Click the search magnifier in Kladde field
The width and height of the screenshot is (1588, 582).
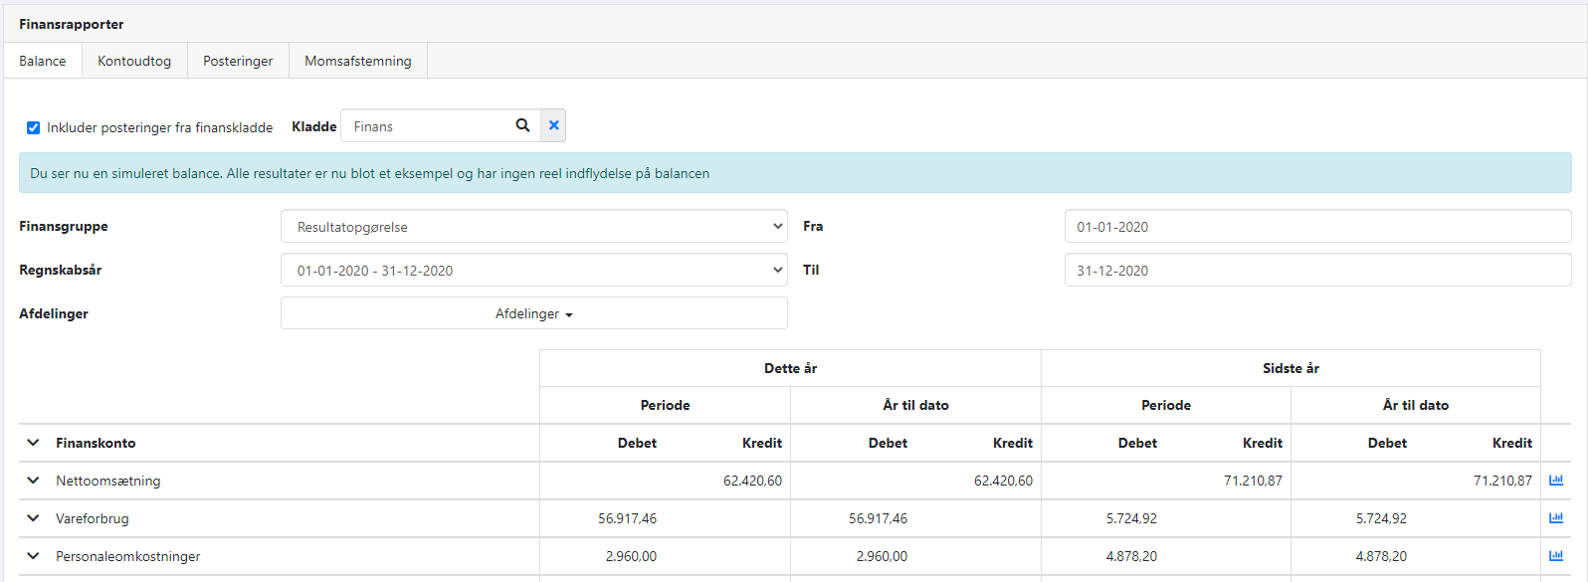pos(522,125)
